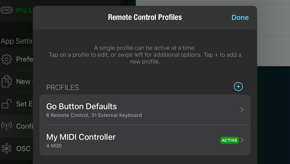Click the Preferences gear icon

click(7, 59)
